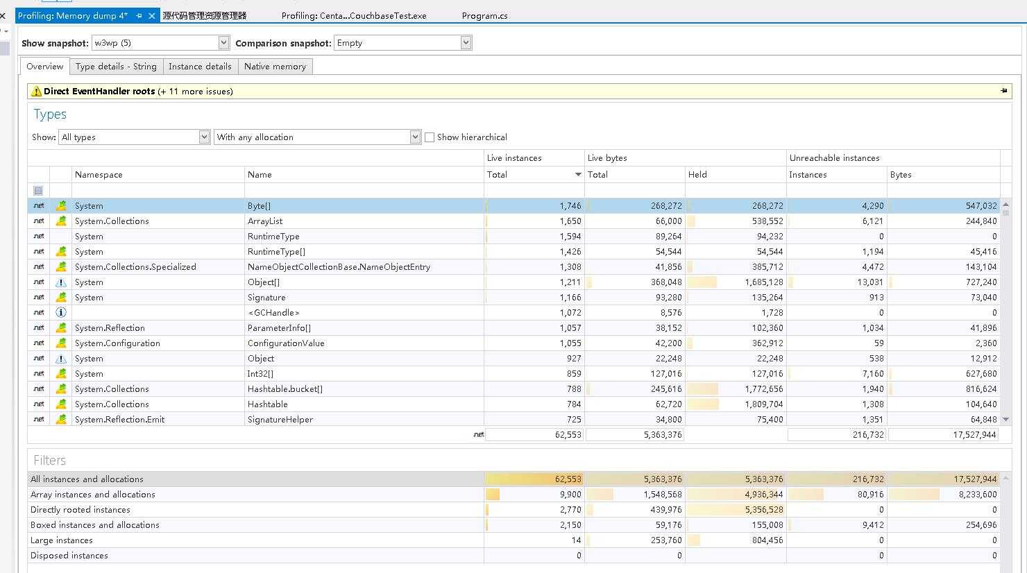Click the warning icon in the Object[] row
1027x573 pixels.
[61, 282]
